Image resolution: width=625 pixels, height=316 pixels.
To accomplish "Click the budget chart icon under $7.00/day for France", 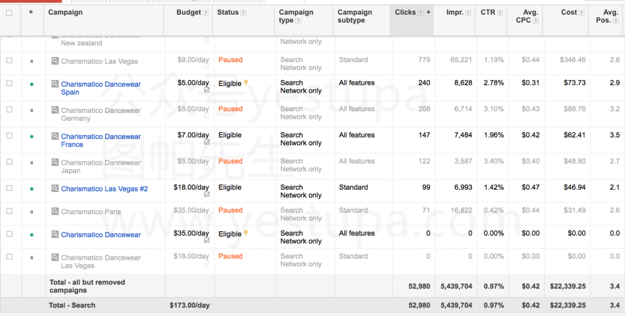I will tap(206, 142).
